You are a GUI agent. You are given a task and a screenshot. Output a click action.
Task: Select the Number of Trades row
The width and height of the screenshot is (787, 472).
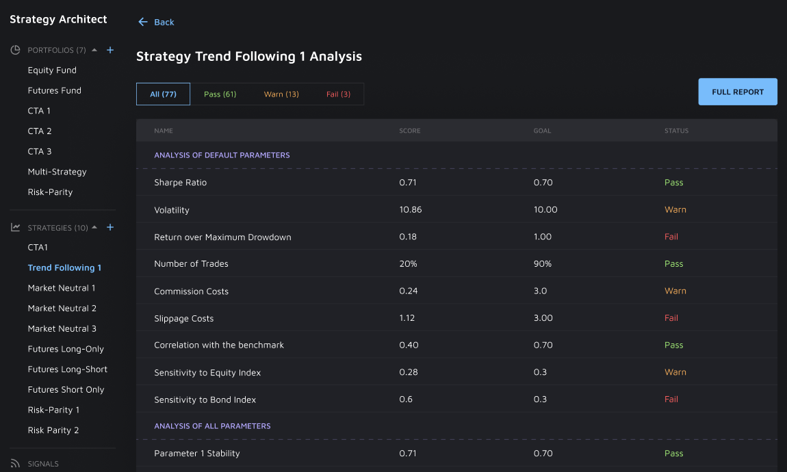coord(456,263)
